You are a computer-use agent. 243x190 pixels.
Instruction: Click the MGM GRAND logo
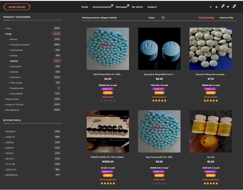point(17,7)
